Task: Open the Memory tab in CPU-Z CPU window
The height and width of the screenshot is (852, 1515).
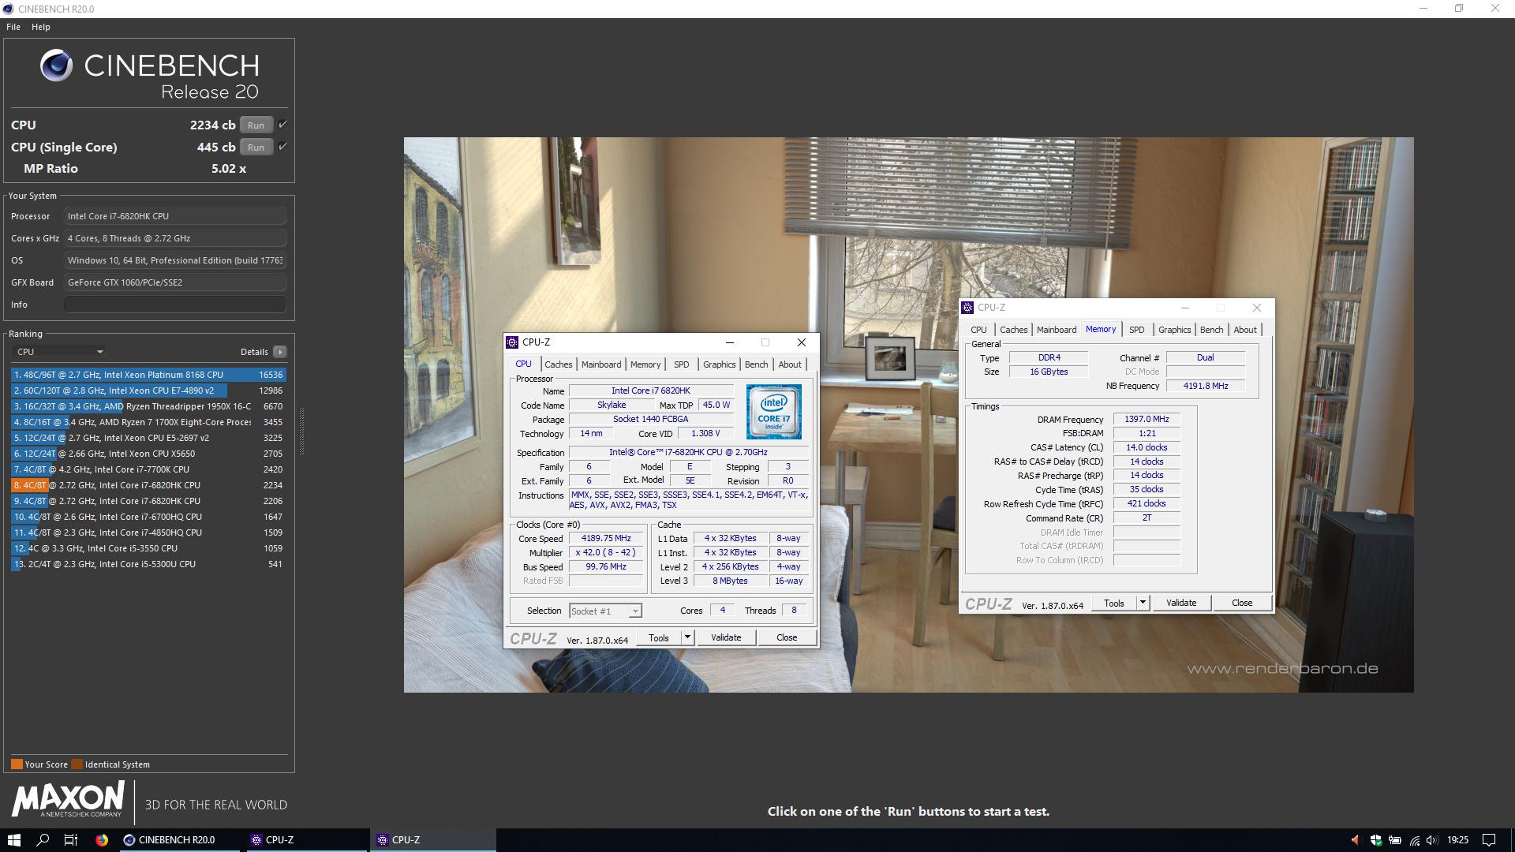Action: click(x=645, y=364)
